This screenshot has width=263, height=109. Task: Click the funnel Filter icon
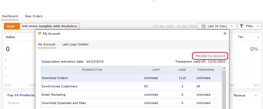[x=242, y=26]
